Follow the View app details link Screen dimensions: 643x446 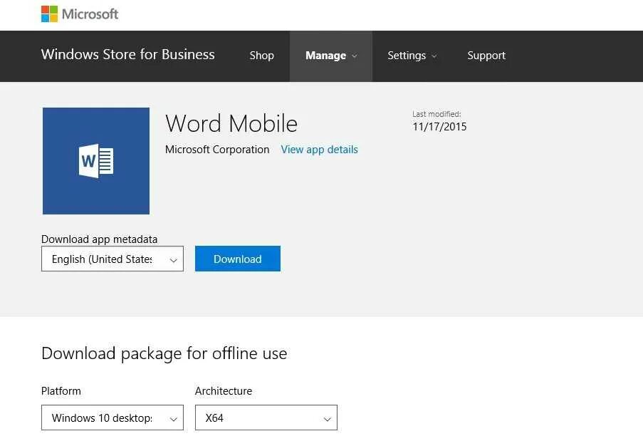tap(319, 150)
